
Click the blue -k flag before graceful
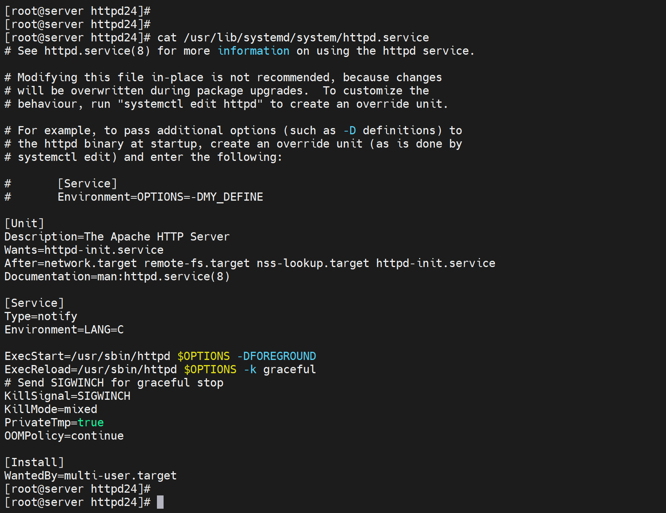(x=250, y=369)
